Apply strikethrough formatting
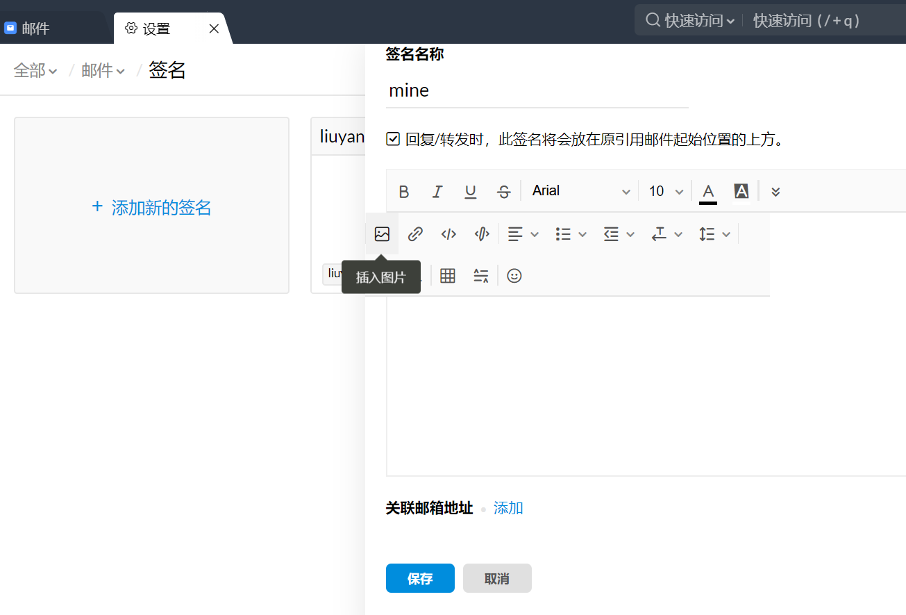 (504, 192)
